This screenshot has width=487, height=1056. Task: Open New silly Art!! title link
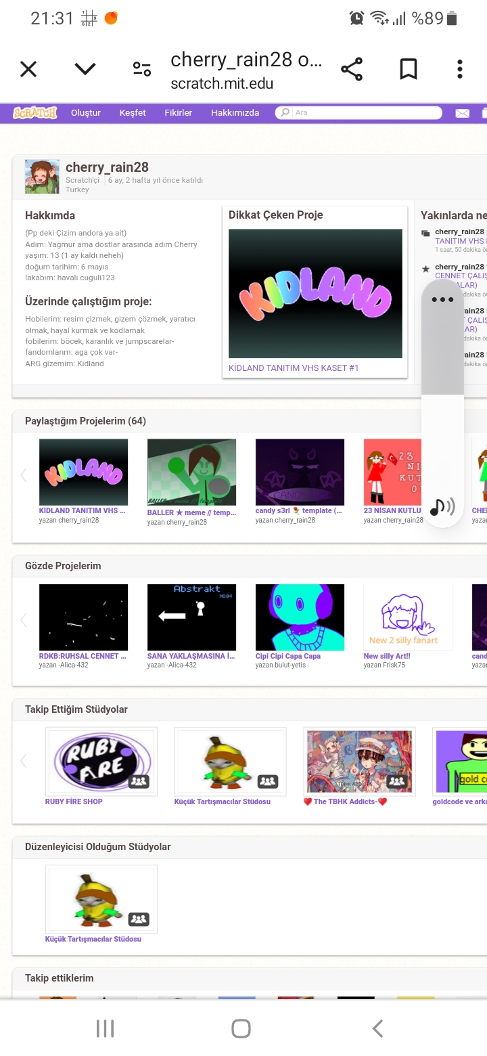[387, 656]
